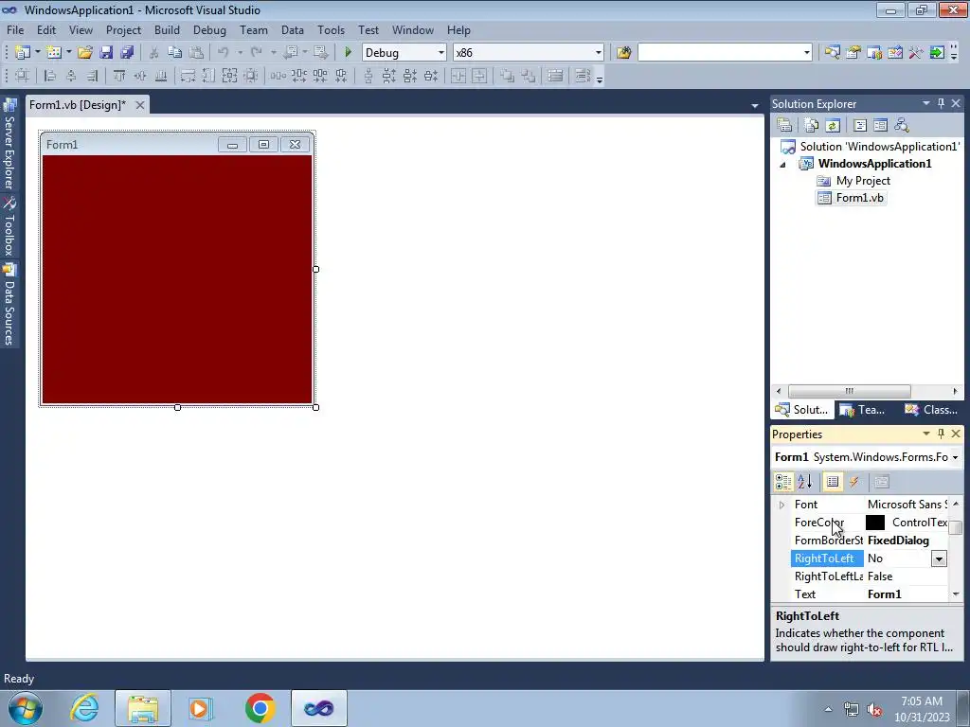The width and height of the screenshot is (970, 727).
Task: Open the File menu
Action: 15,30
